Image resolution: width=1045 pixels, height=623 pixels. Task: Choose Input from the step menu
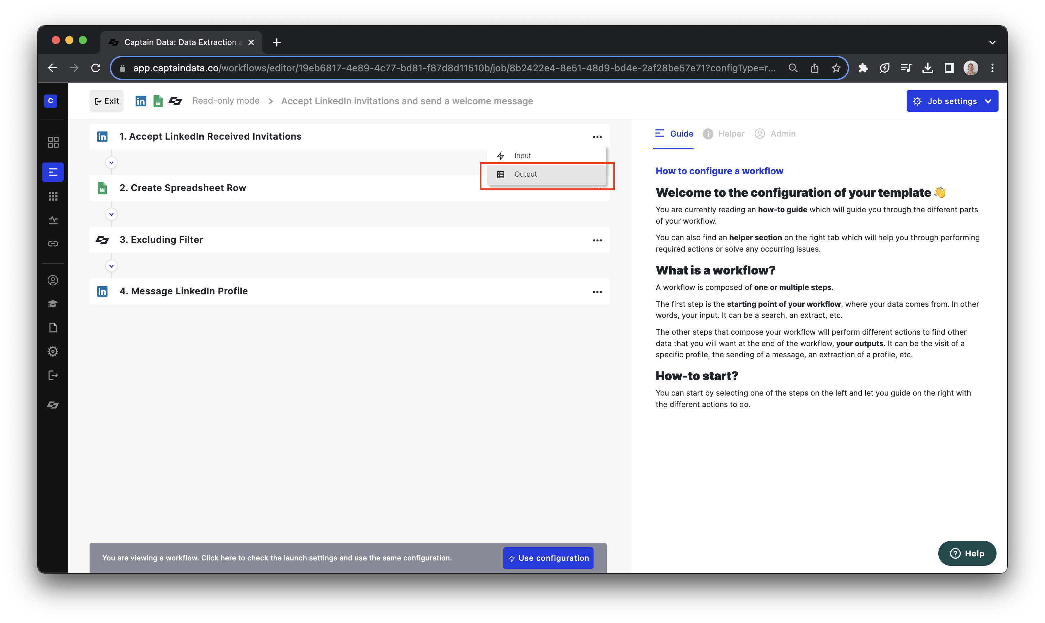[546, 156]
